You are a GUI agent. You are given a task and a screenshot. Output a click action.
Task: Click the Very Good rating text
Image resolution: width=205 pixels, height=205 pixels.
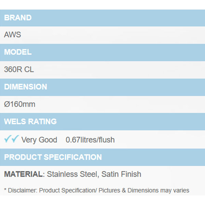39,140
